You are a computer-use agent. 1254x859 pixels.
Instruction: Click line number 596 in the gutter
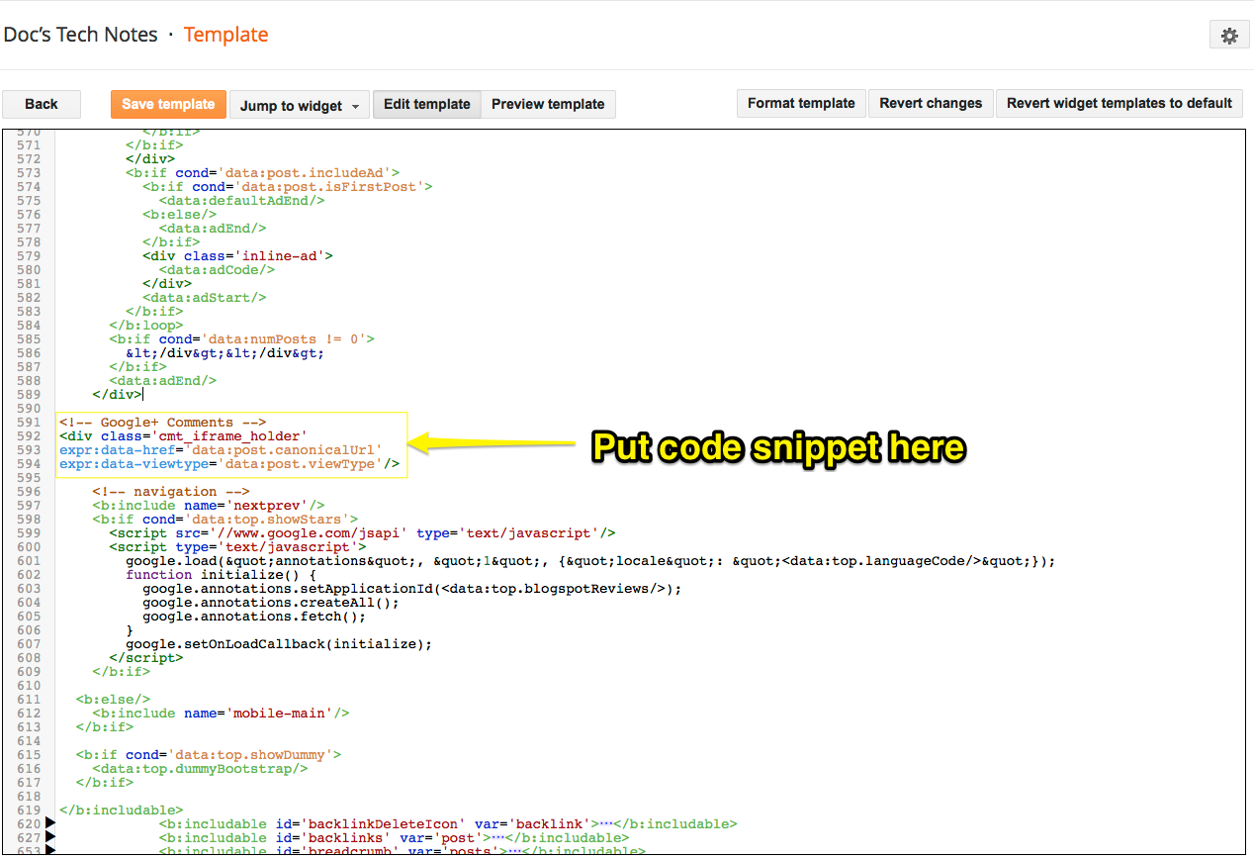point(29,491)
